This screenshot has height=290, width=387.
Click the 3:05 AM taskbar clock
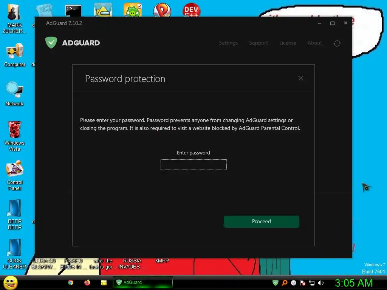point(354,283)
